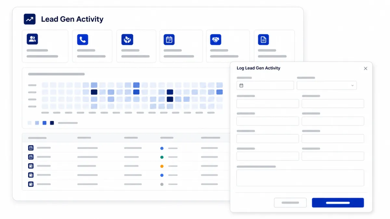Select the phone call icon card
The image size is (390, 219).
(92, 46)
